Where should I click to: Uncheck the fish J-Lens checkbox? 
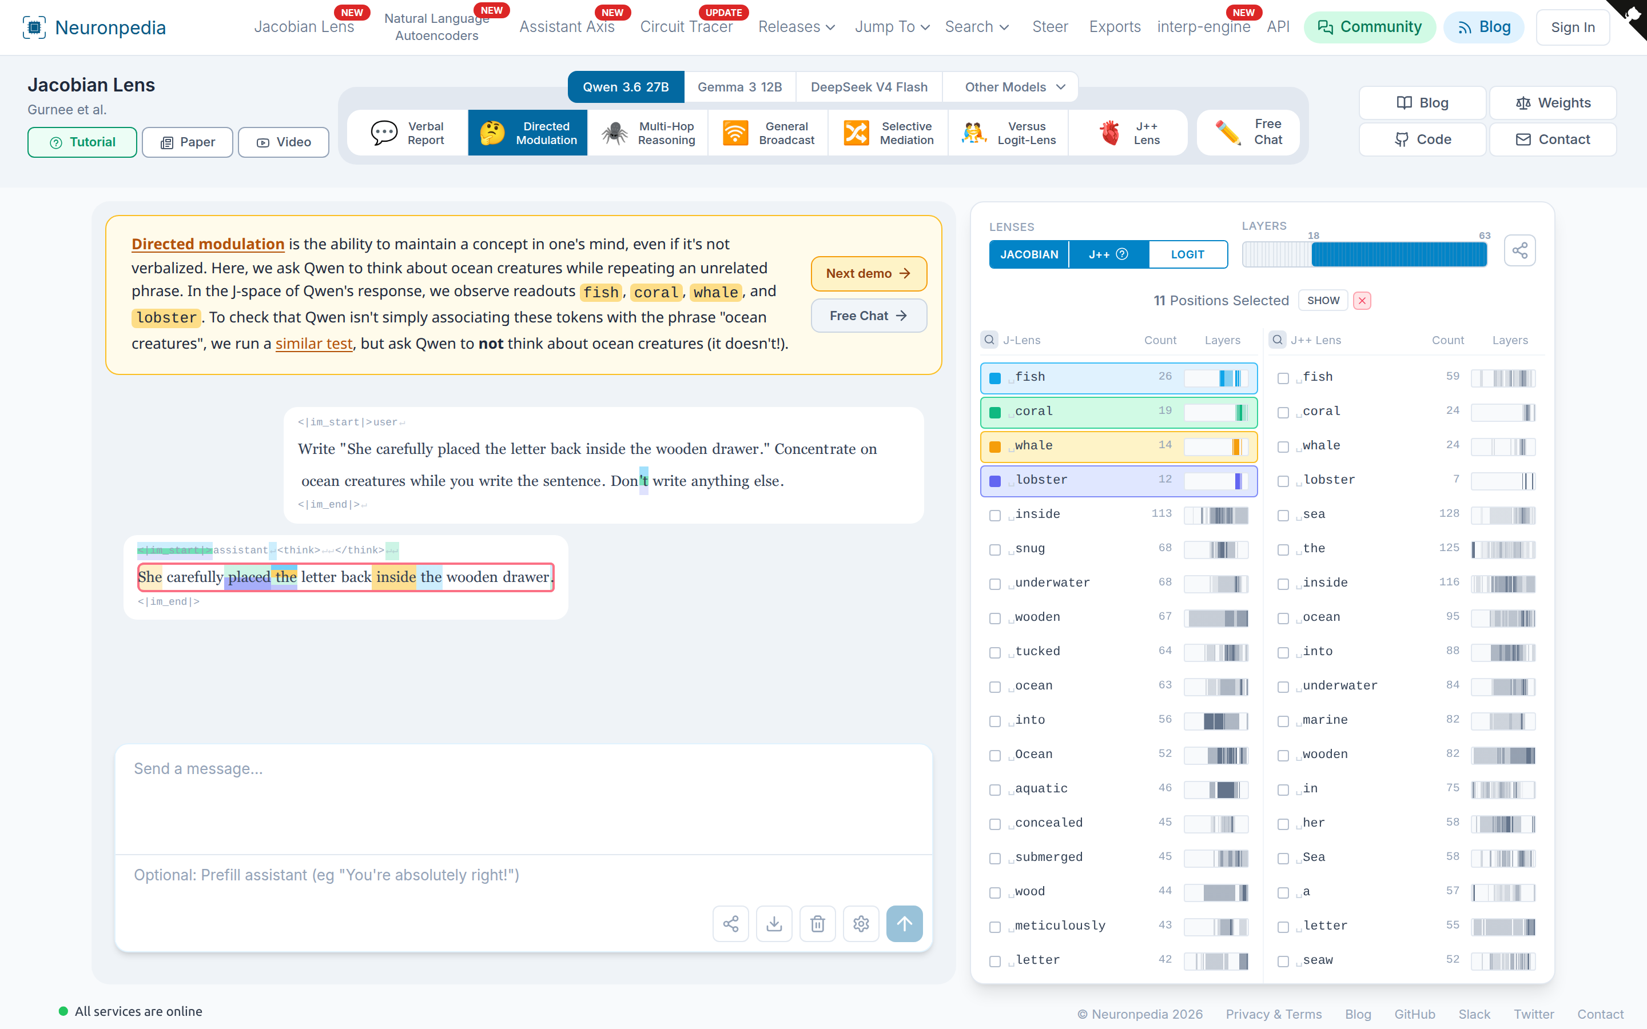point(995,378)
